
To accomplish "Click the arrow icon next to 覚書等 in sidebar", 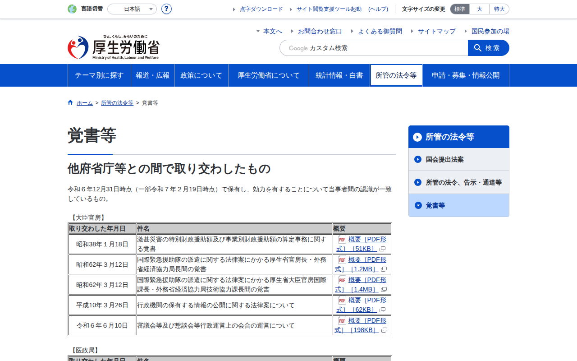I will click(x=418, y=205).
